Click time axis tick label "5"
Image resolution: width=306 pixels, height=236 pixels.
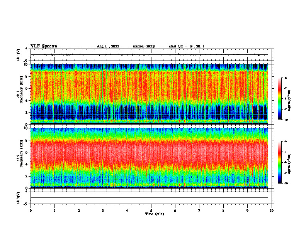click(x=151, y=211)
